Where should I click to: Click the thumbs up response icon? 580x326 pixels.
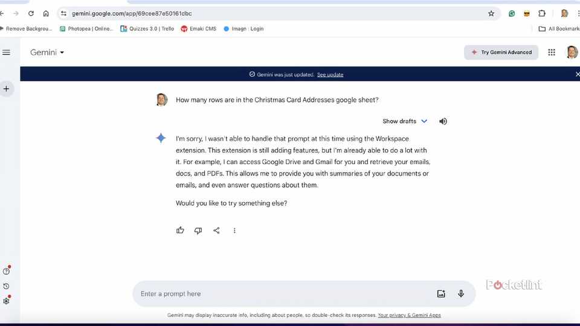[x=180, y=230]
